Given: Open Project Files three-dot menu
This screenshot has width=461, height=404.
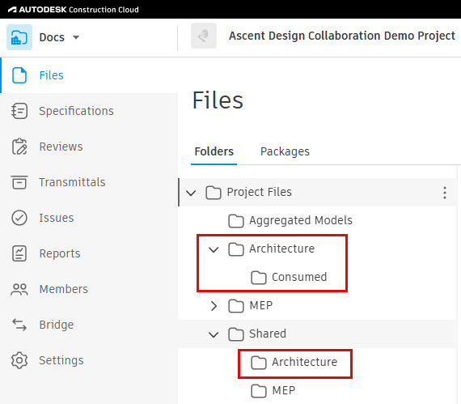Looking at the screenshot, I should [x=445, y=193].
